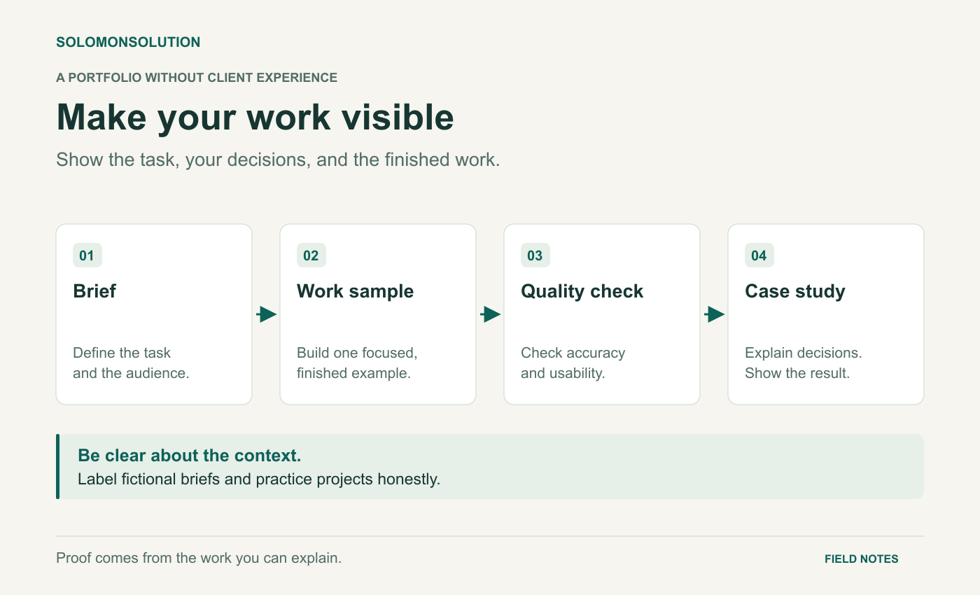Click the 03 step badge
Image resolution: width=980 pixels, height=595 pixels.
pyautogui.click(x=535, y=255)
